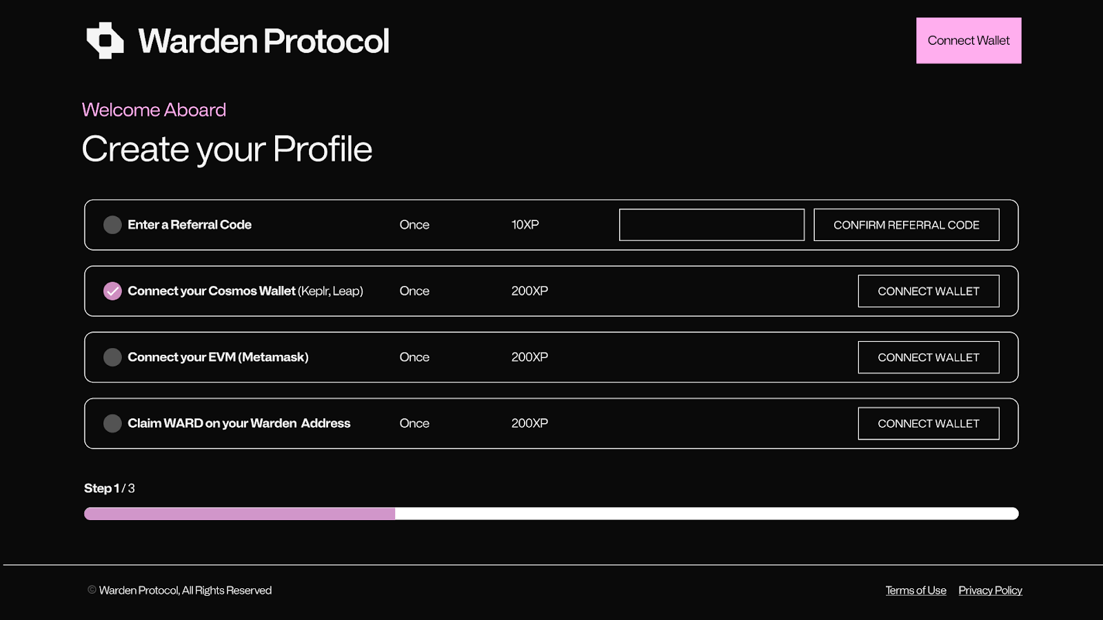Image resolution: width=1103 pixels, height=620 pixels.
Task: Click the white unfilled progress bar section
Action: (707, 513)
